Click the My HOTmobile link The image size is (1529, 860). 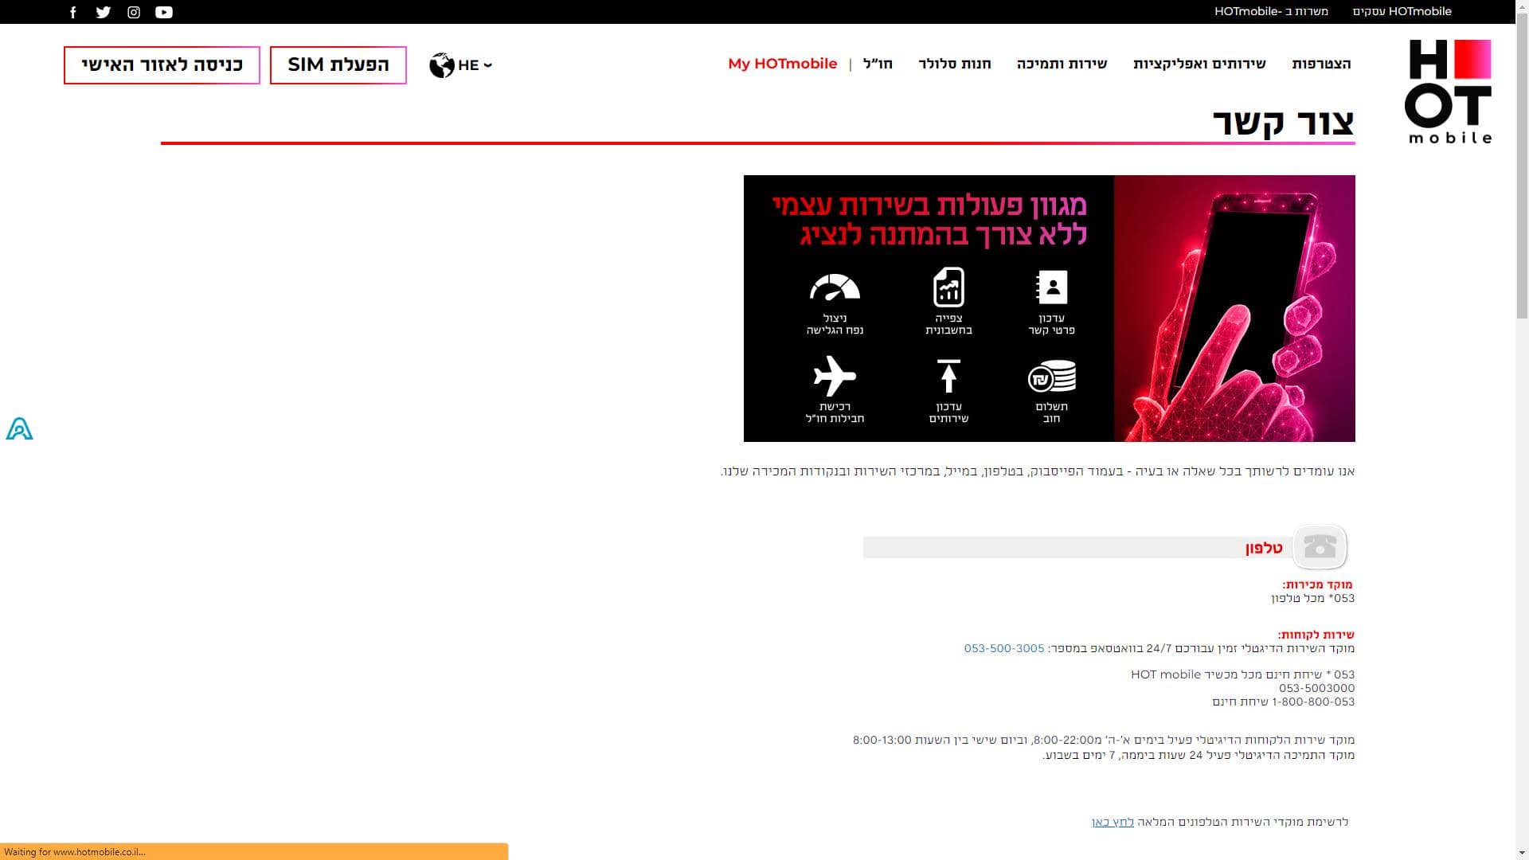point(782,64)
